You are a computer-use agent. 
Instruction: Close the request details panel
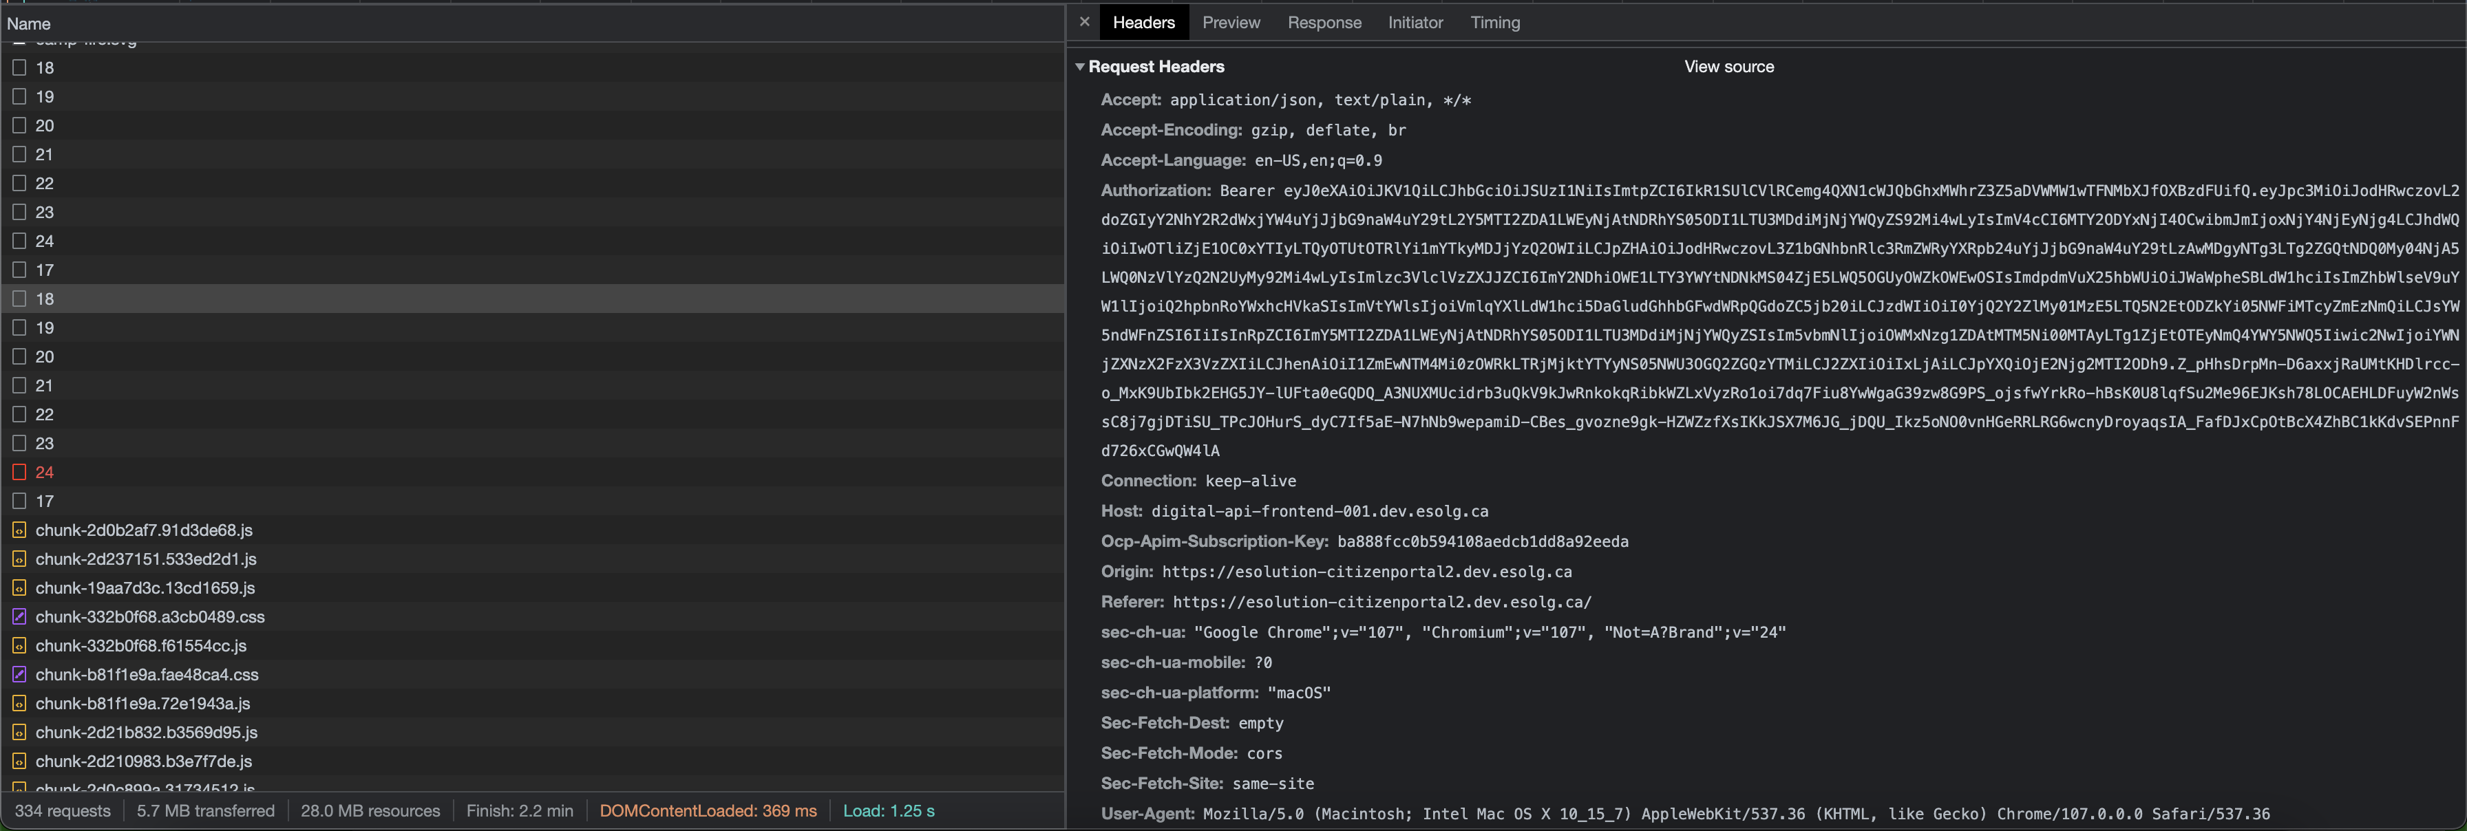click(x=1084, y=21)
